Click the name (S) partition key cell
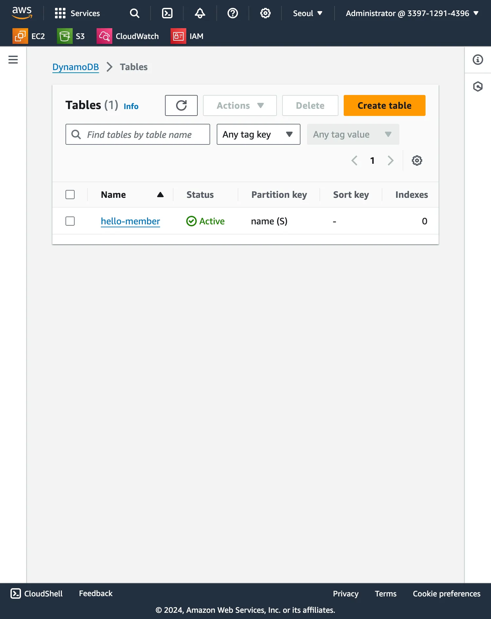The height and width of the screenshot is (619, 491). pyautogui.click(x=269, y=221)
